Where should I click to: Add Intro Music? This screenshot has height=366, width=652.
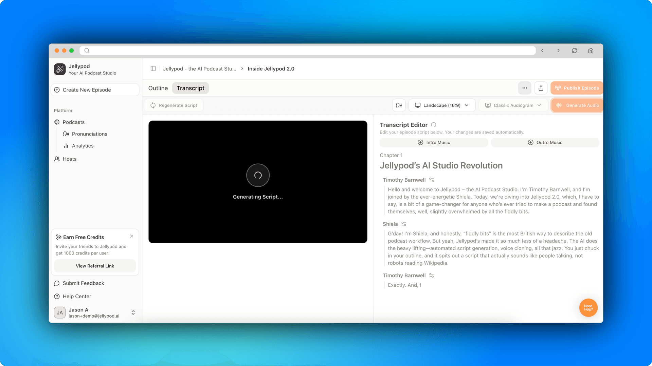(434, 143)
